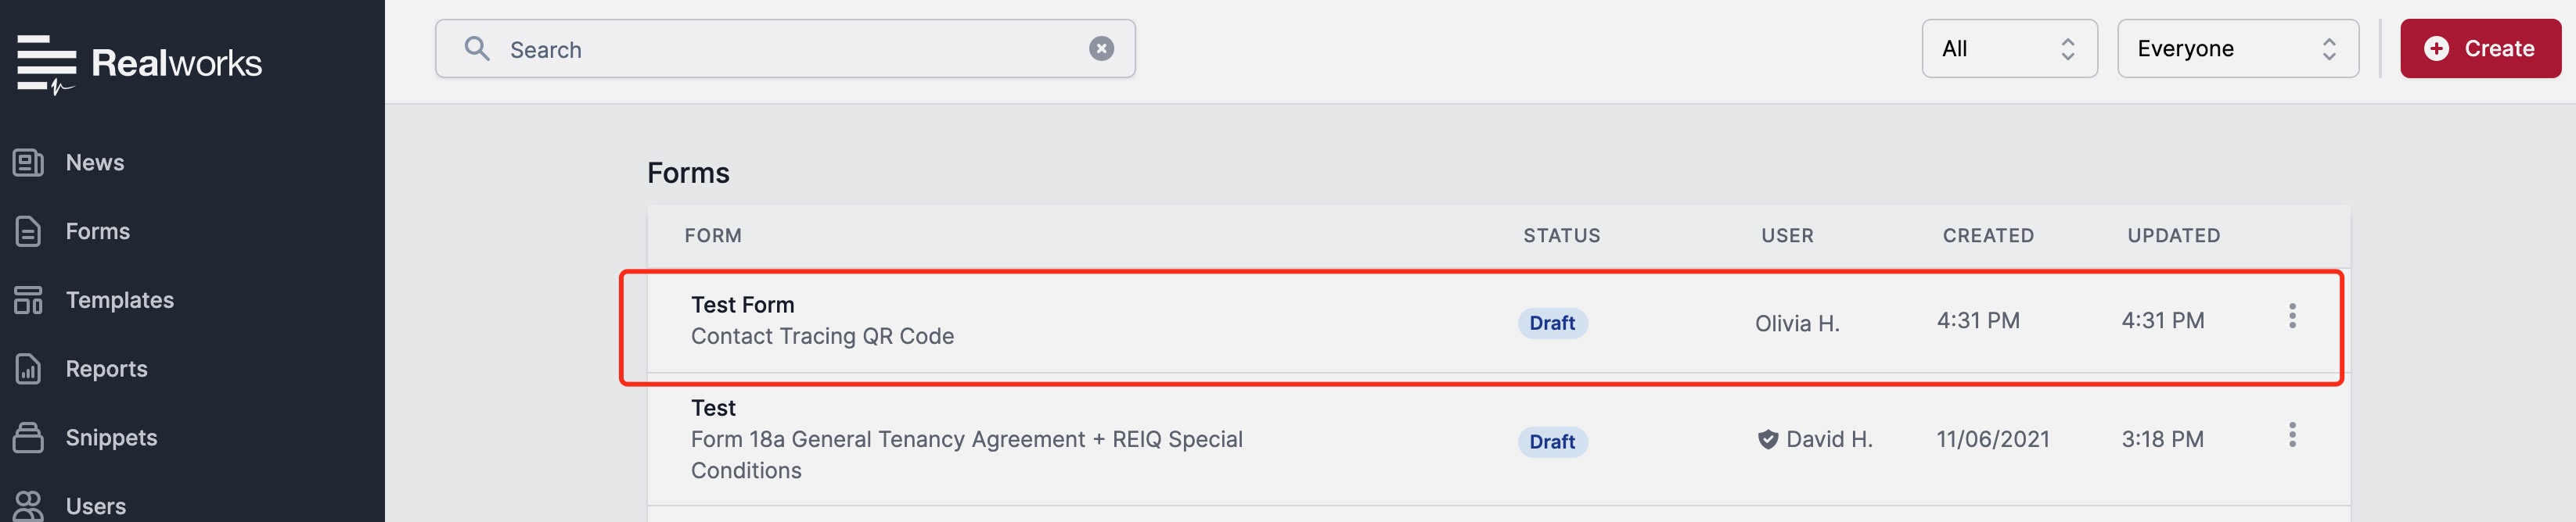Click the Forms document icon in sidebar

pos(28,231)
